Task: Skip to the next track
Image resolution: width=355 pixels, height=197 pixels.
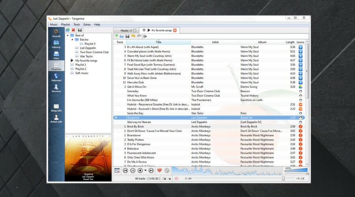Action: [x=151, y=171]
